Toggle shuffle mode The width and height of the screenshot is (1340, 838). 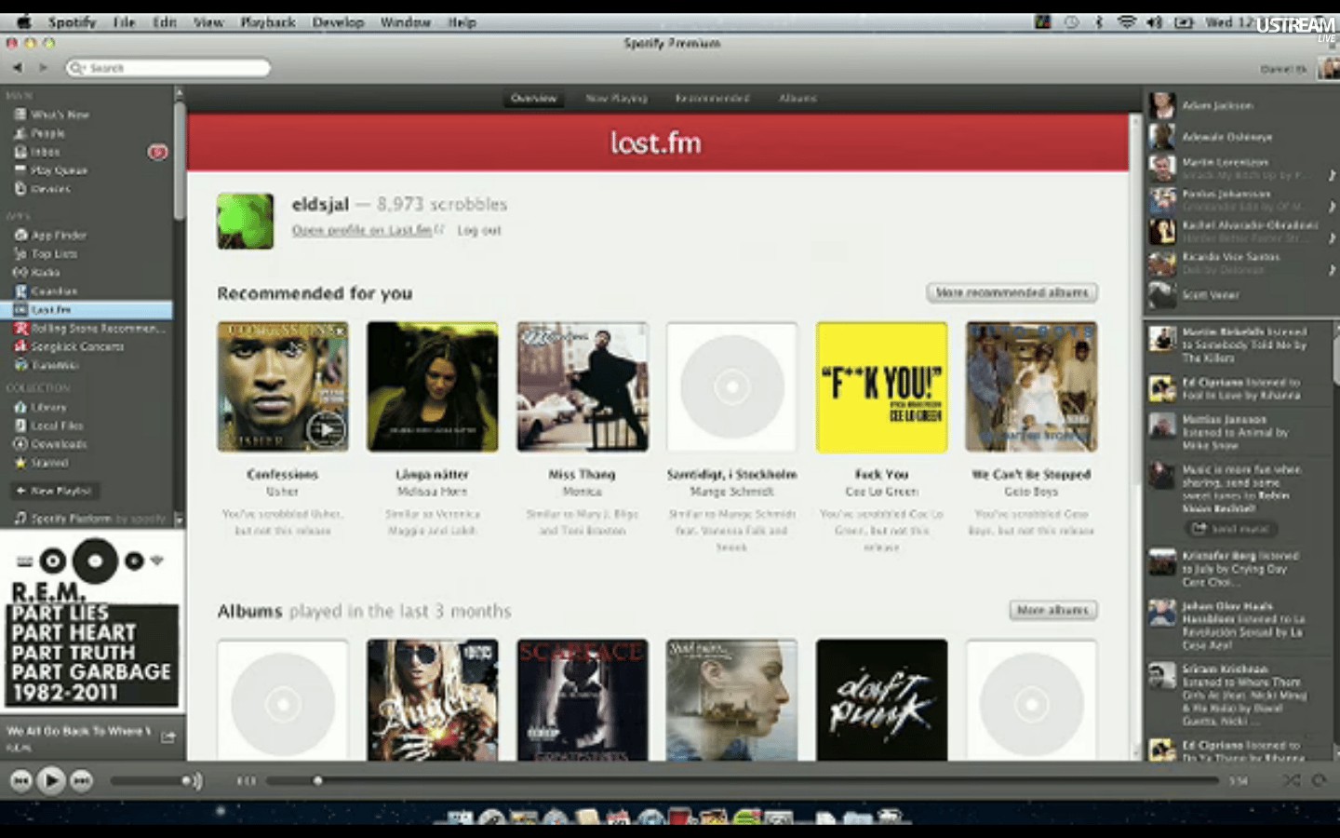point(1291,780)
